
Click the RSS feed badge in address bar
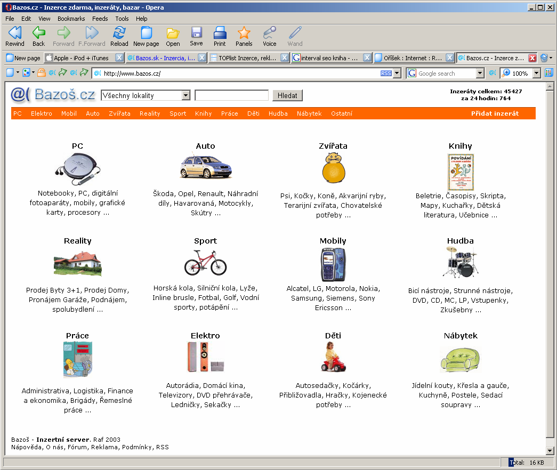pyautogui.click(x=386, y=73)
